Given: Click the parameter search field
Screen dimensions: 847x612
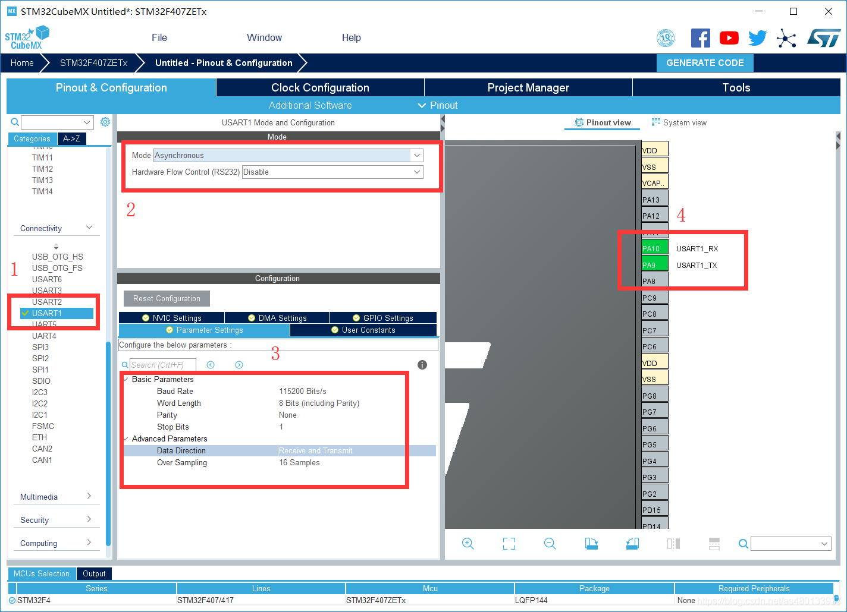Looking at the screenshot, I should coord(162,365).
